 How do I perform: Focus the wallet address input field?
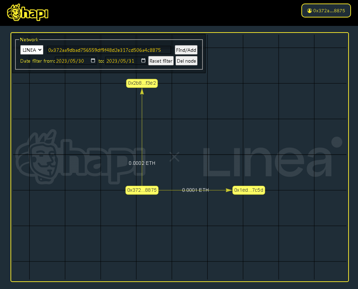click(109, 50)
